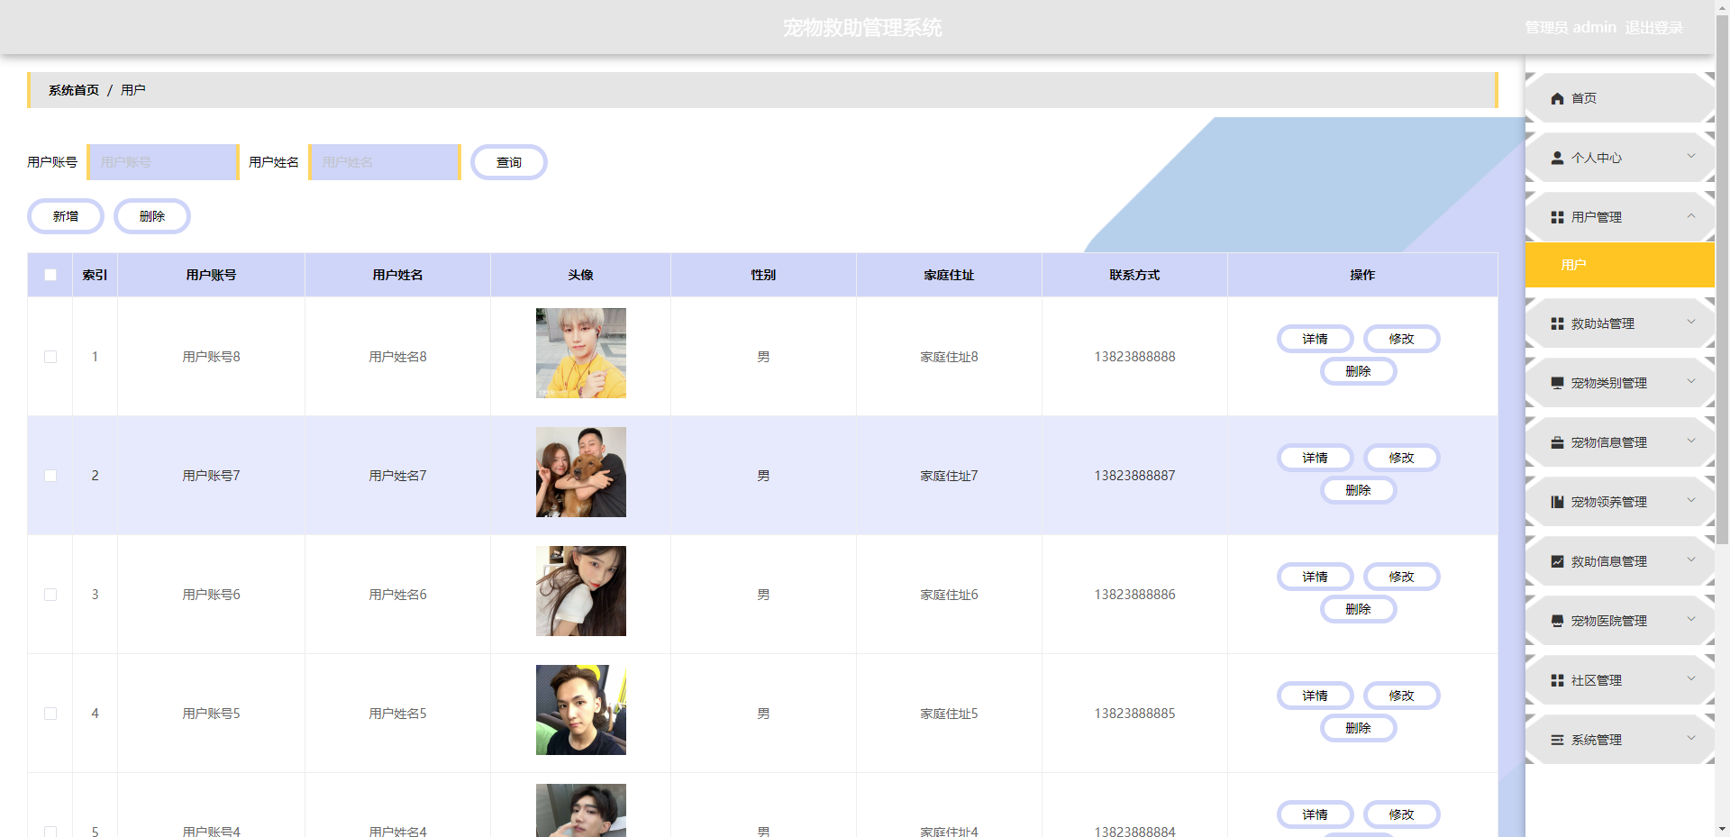Toggle the select-all checkbox in table header
1730x837 pixels.
pyautogui.click(x=50, y=275)
